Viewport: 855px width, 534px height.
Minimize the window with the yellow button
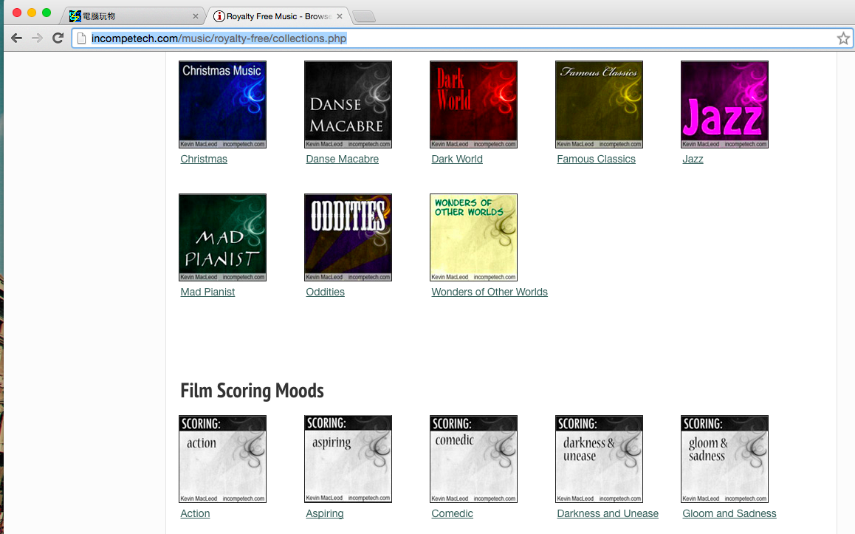click(x=32, y=13)
